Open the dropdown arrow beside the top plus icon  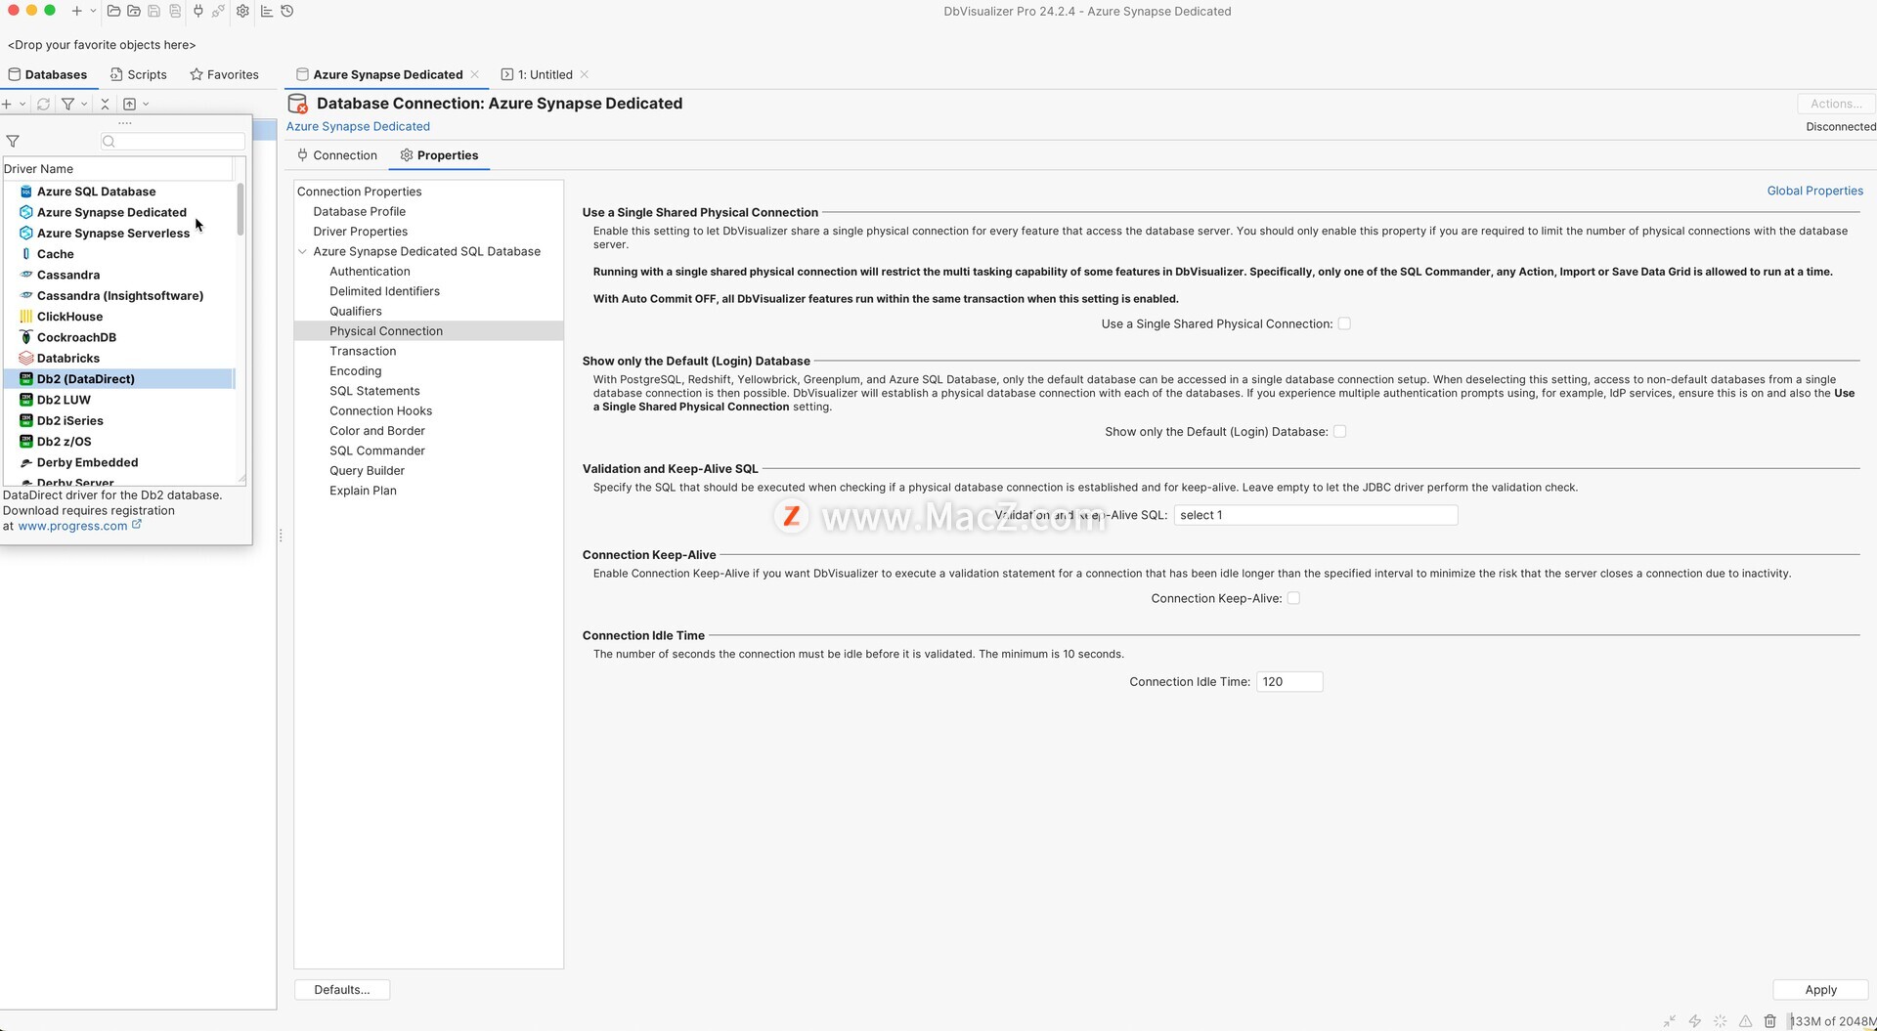click(93, 11)
